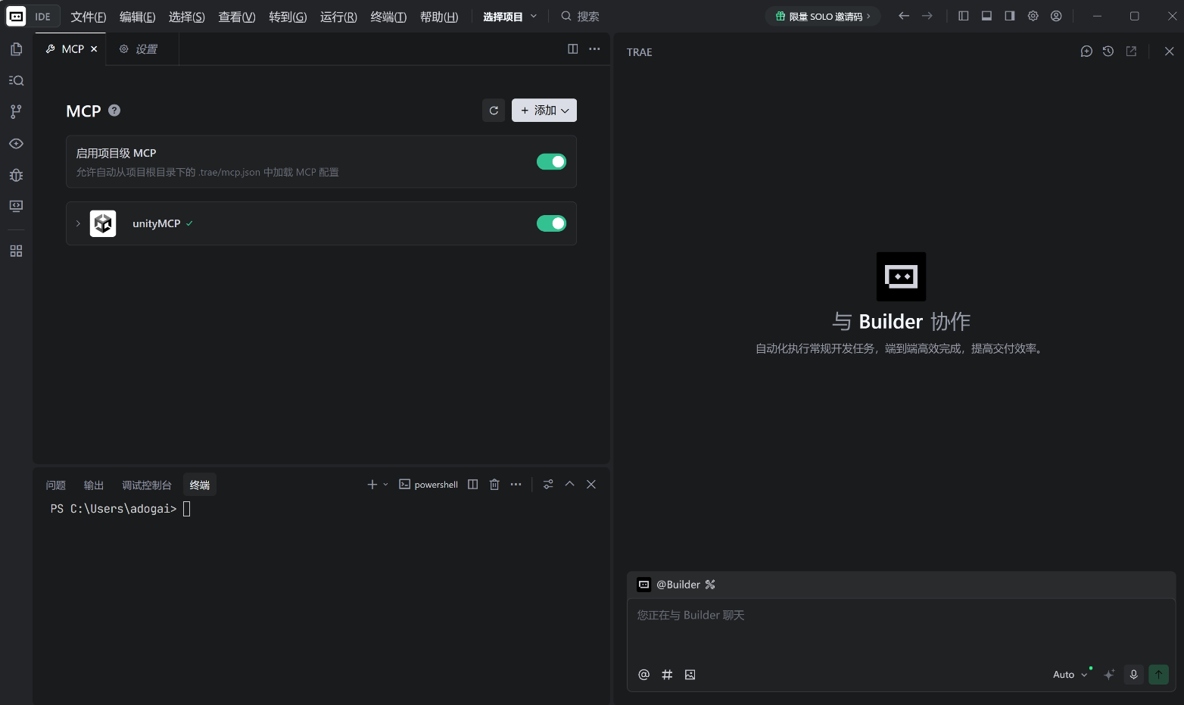Kill terminal with the trash icon
The width and height of the screenshot is (1184, 705).
point(494,485)
